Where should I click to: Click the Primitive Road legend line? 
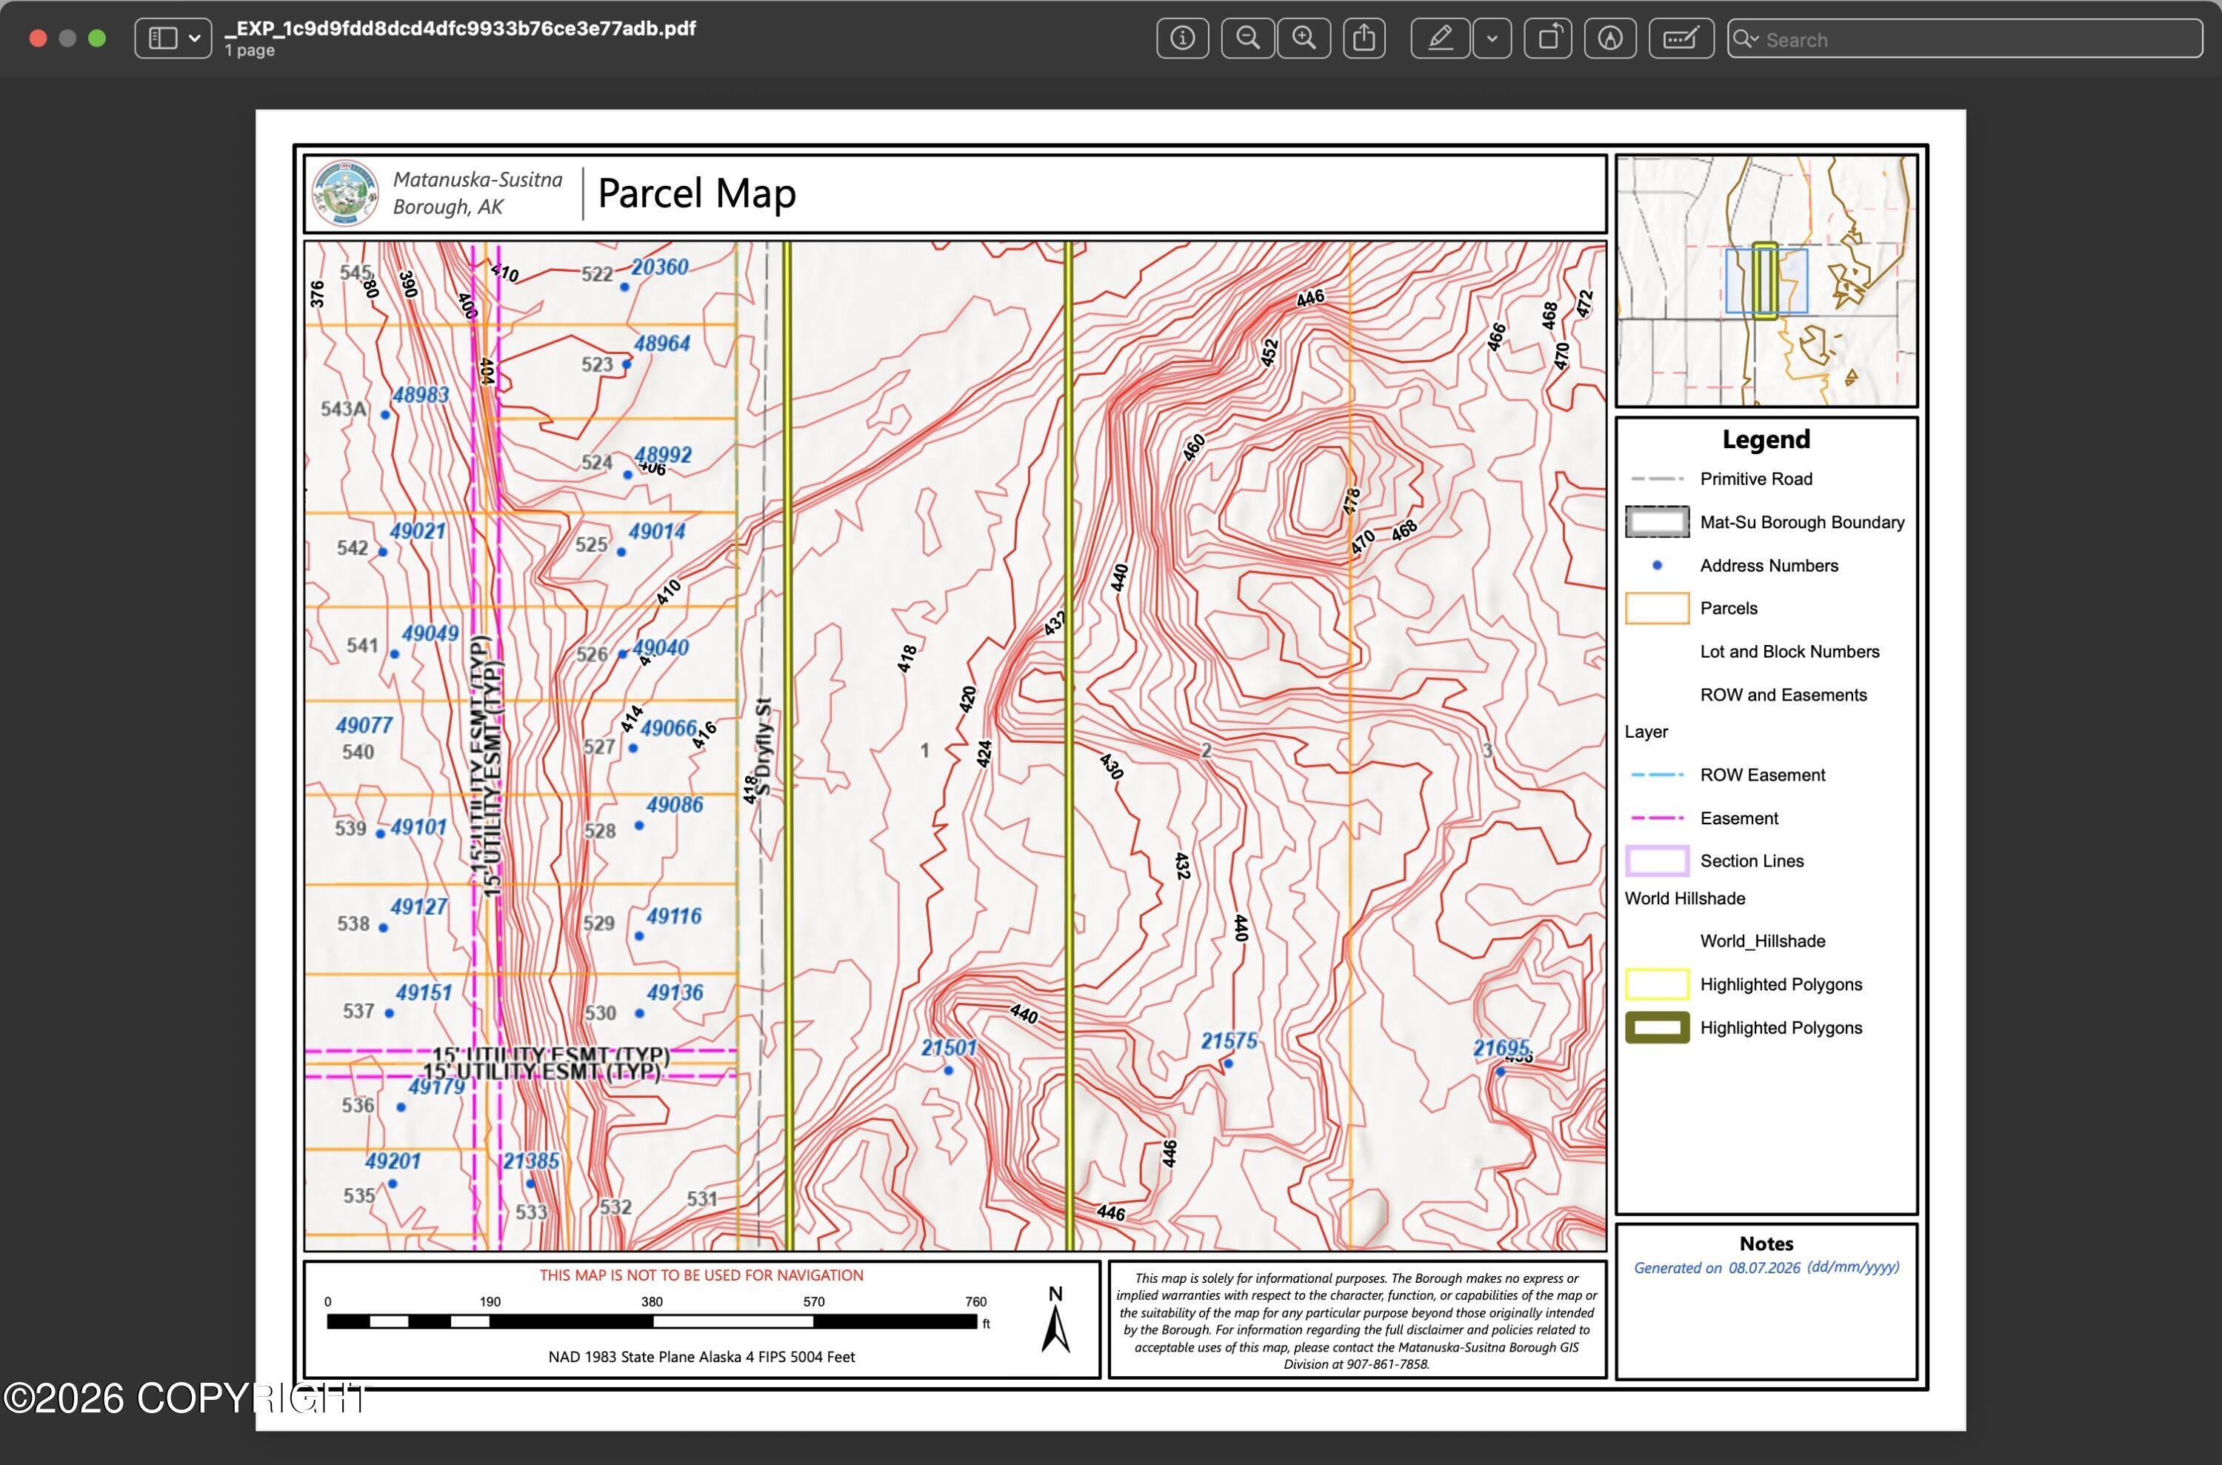point(1657,478)
